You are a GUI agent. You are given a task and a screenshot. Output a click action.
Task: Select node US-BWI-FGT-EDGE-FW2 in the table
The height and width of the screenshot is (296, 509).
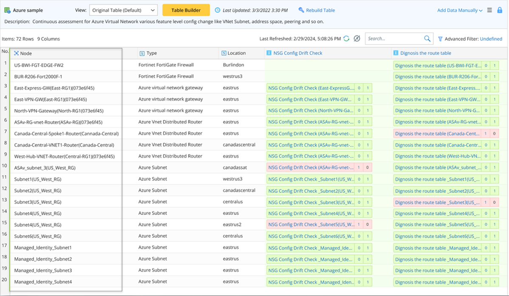click(x=39, y=65)
